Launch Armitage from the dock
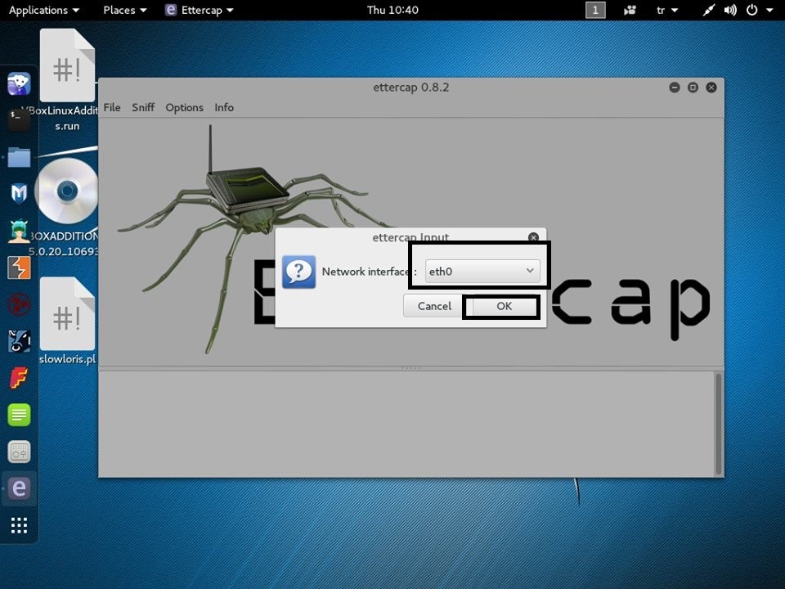 coord(19,231)
